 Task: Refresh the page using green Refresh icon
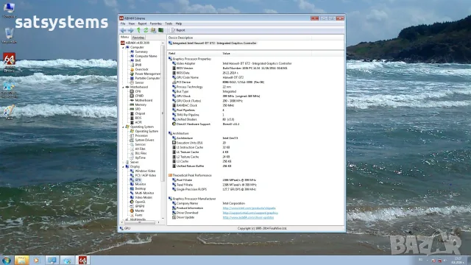(146, 30)
